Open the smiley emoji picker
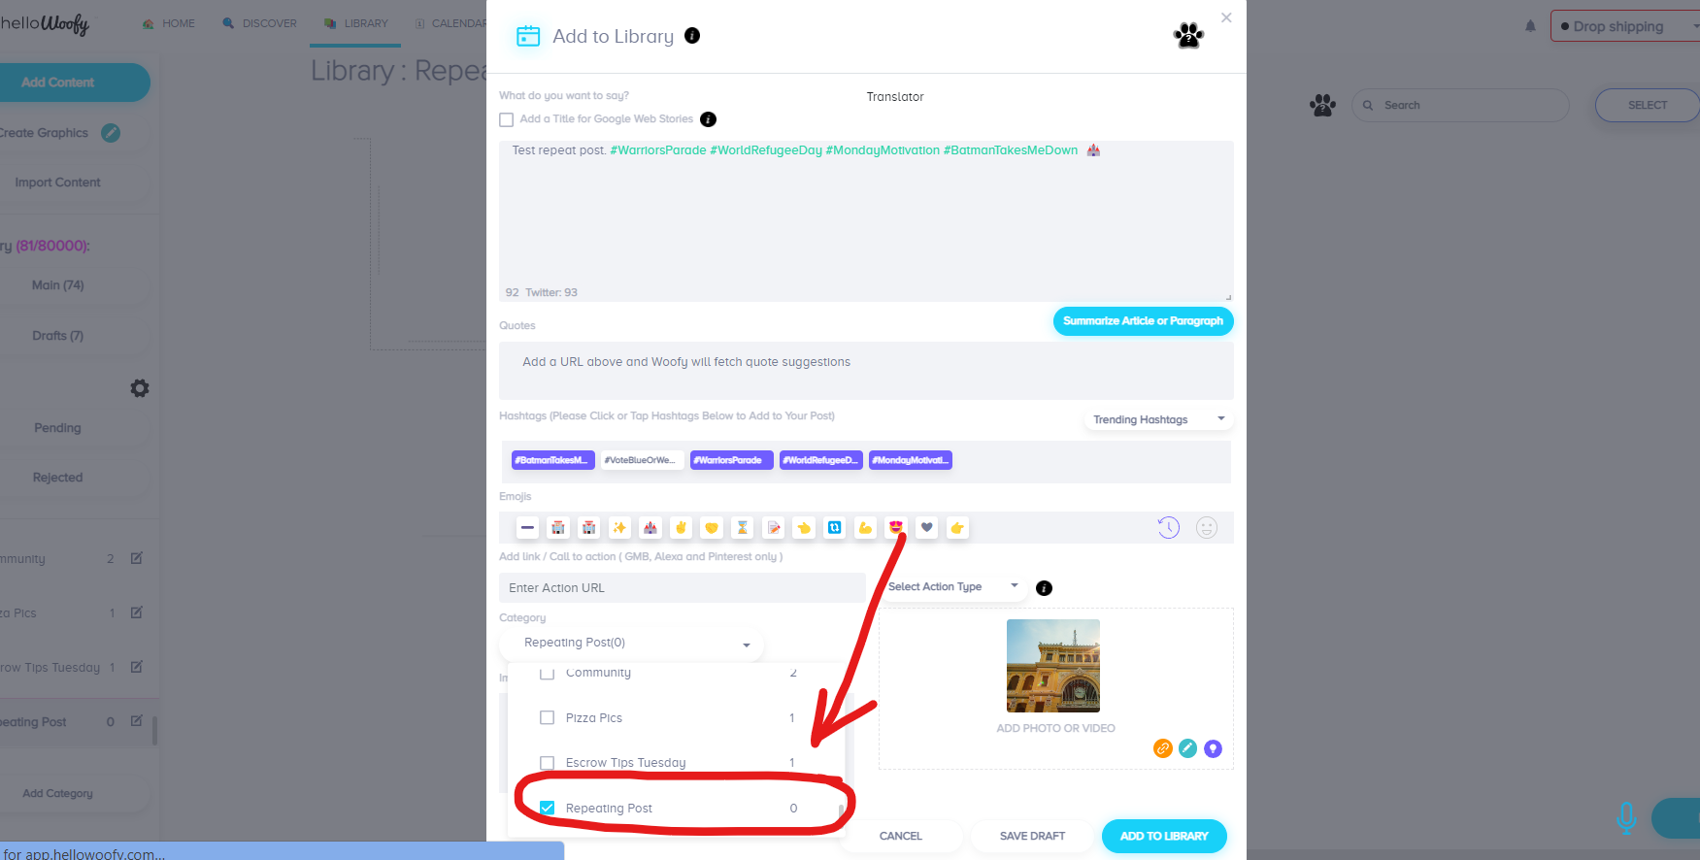Screen dimensions: 1700x860 pyautogui.click(x=1207, y=527)
